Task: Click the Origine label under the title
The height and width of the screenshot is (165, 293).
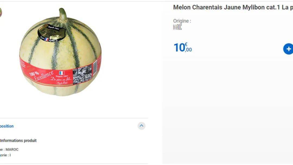Action: pos(182,21)
